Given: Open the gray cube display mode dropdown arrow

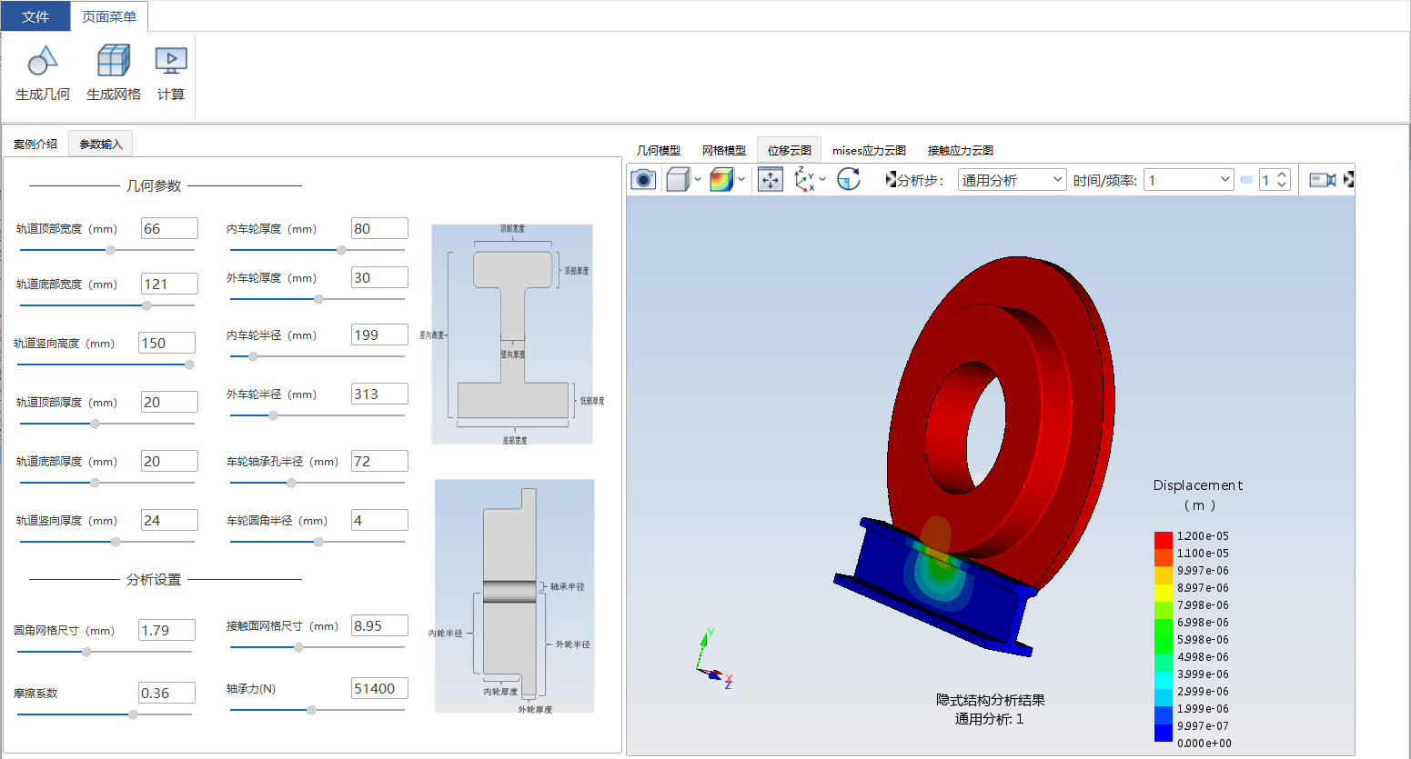Looking at the screenshot, I should click(698, 179).
